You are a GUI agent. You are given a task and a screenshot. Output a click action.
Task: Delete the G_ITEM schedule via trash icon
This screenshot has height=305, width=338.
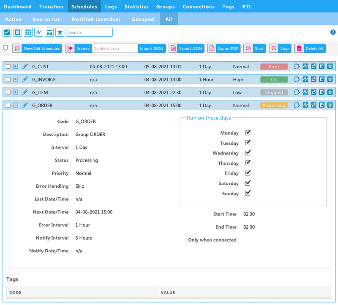pyautogui.click(x=330, y=92)
